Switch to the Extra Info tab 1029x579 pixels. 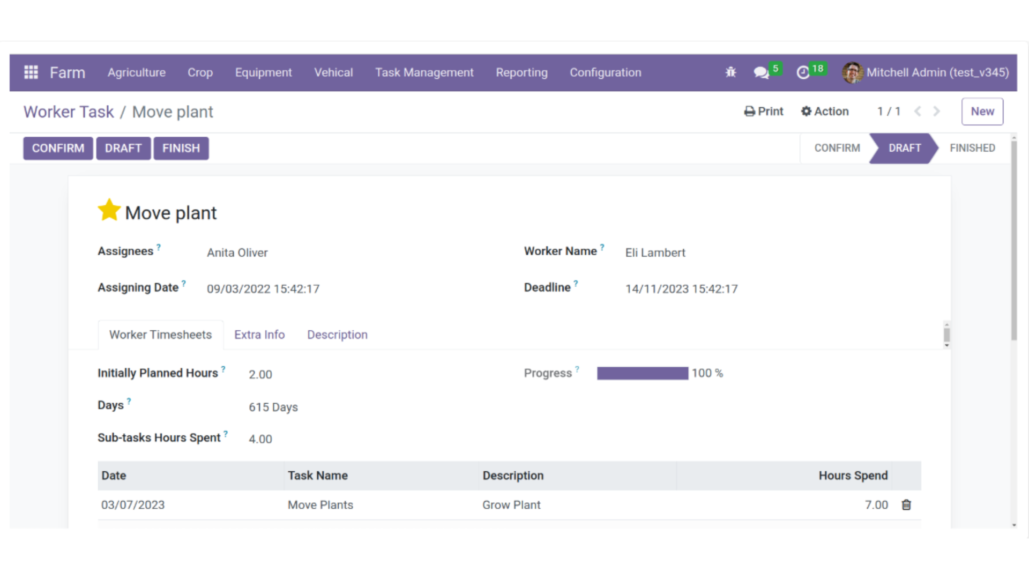(259, 335)
